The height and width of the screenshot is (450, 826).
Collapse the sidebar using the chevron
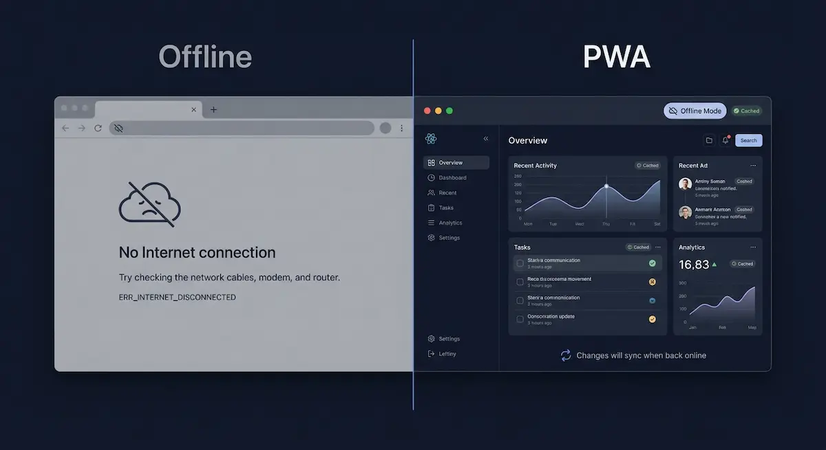(x=486, y=138)
